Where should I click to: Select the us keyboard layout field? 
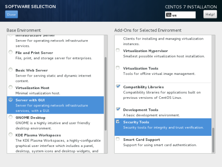[x=180, y=15]
